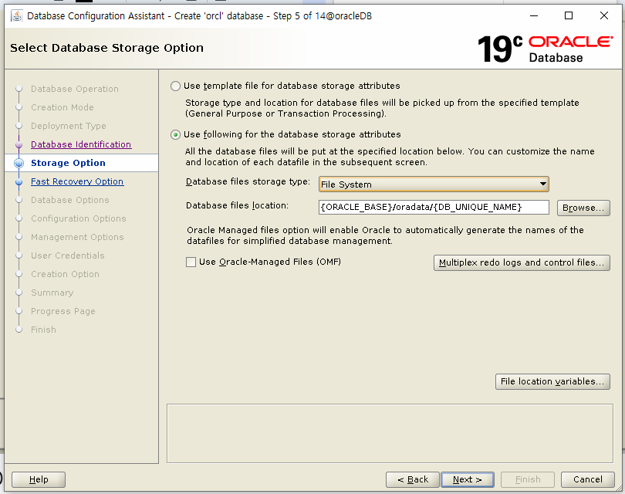Click Management Options step label

(x=77, y=237)
